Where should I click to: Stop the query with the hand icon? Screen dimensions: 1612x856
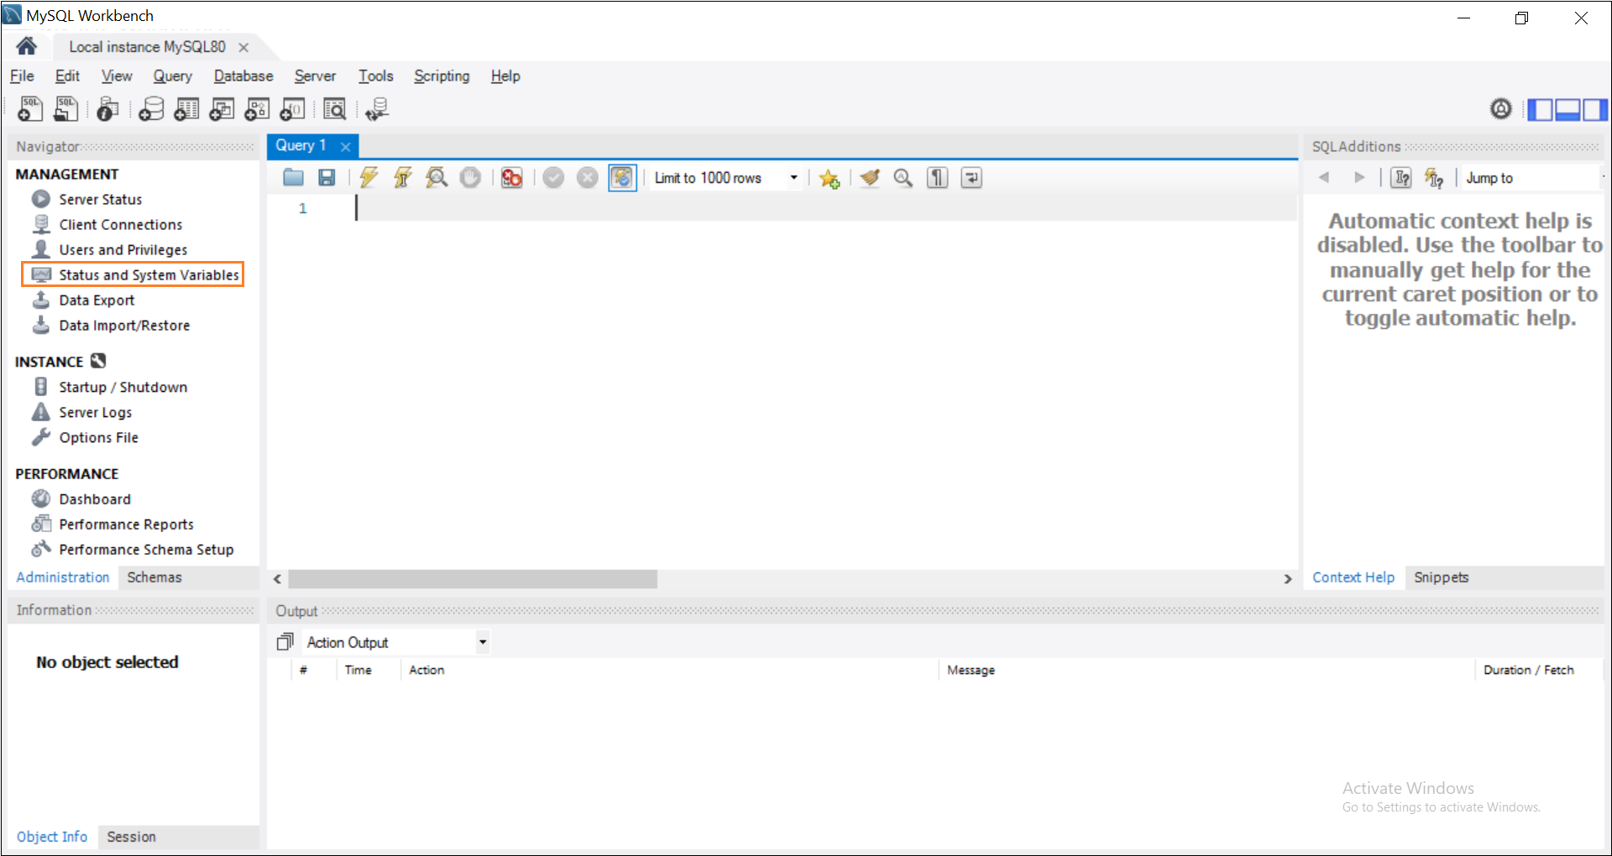(x=470, y=178)
